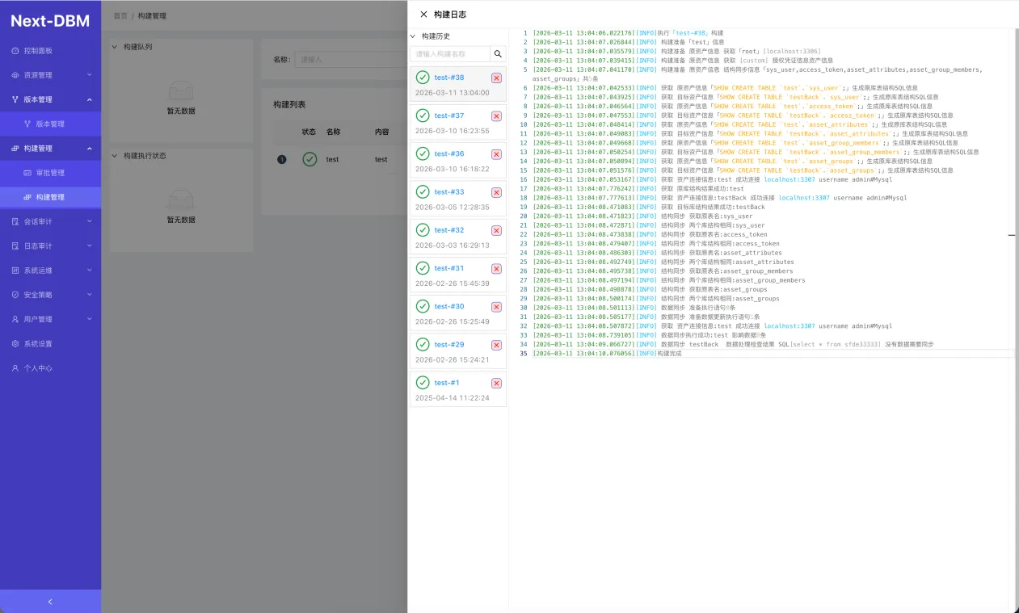Image resolution: width=1019 pixels, height=613 pixels.
Task: Delete the test-#38 build history record
Action: coord(496,78)
